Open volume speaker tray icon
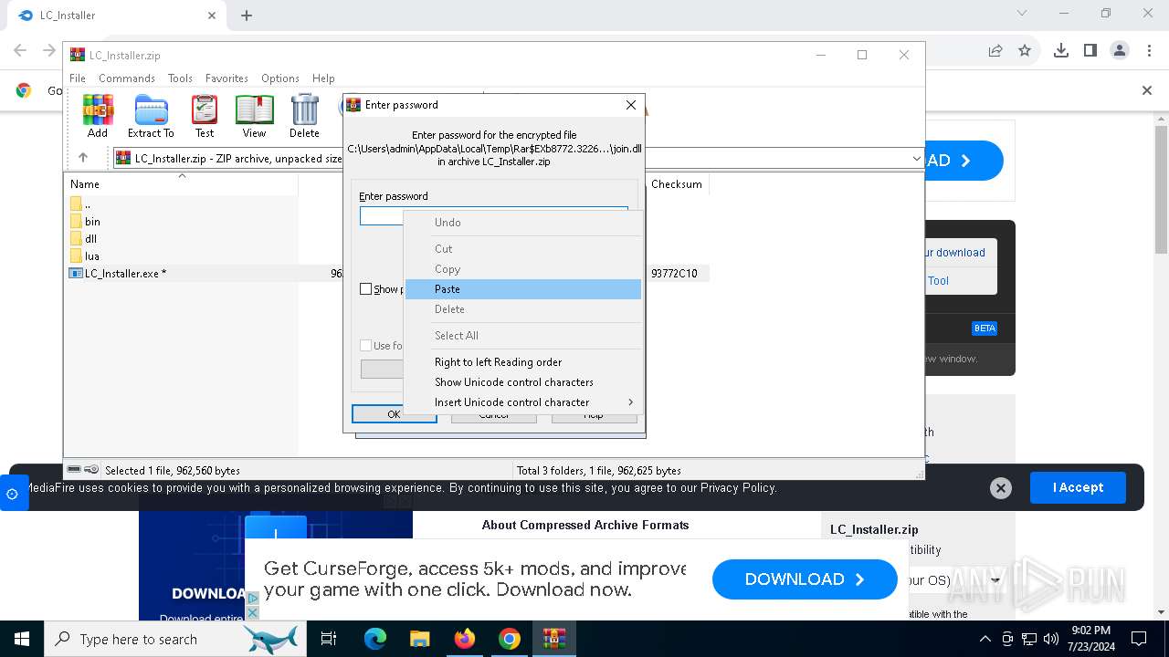1169x657 pixels. point(1051,639)
